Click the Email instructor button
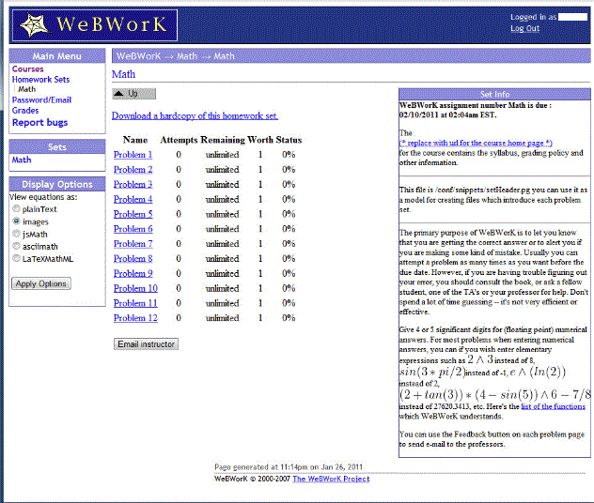Screen dimensions: 594x503 coord(145,344)
